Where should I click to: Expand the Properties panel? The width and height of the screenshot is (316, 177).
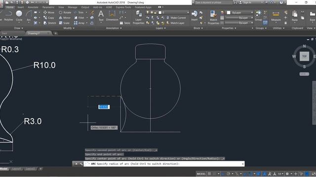[229, 28]
